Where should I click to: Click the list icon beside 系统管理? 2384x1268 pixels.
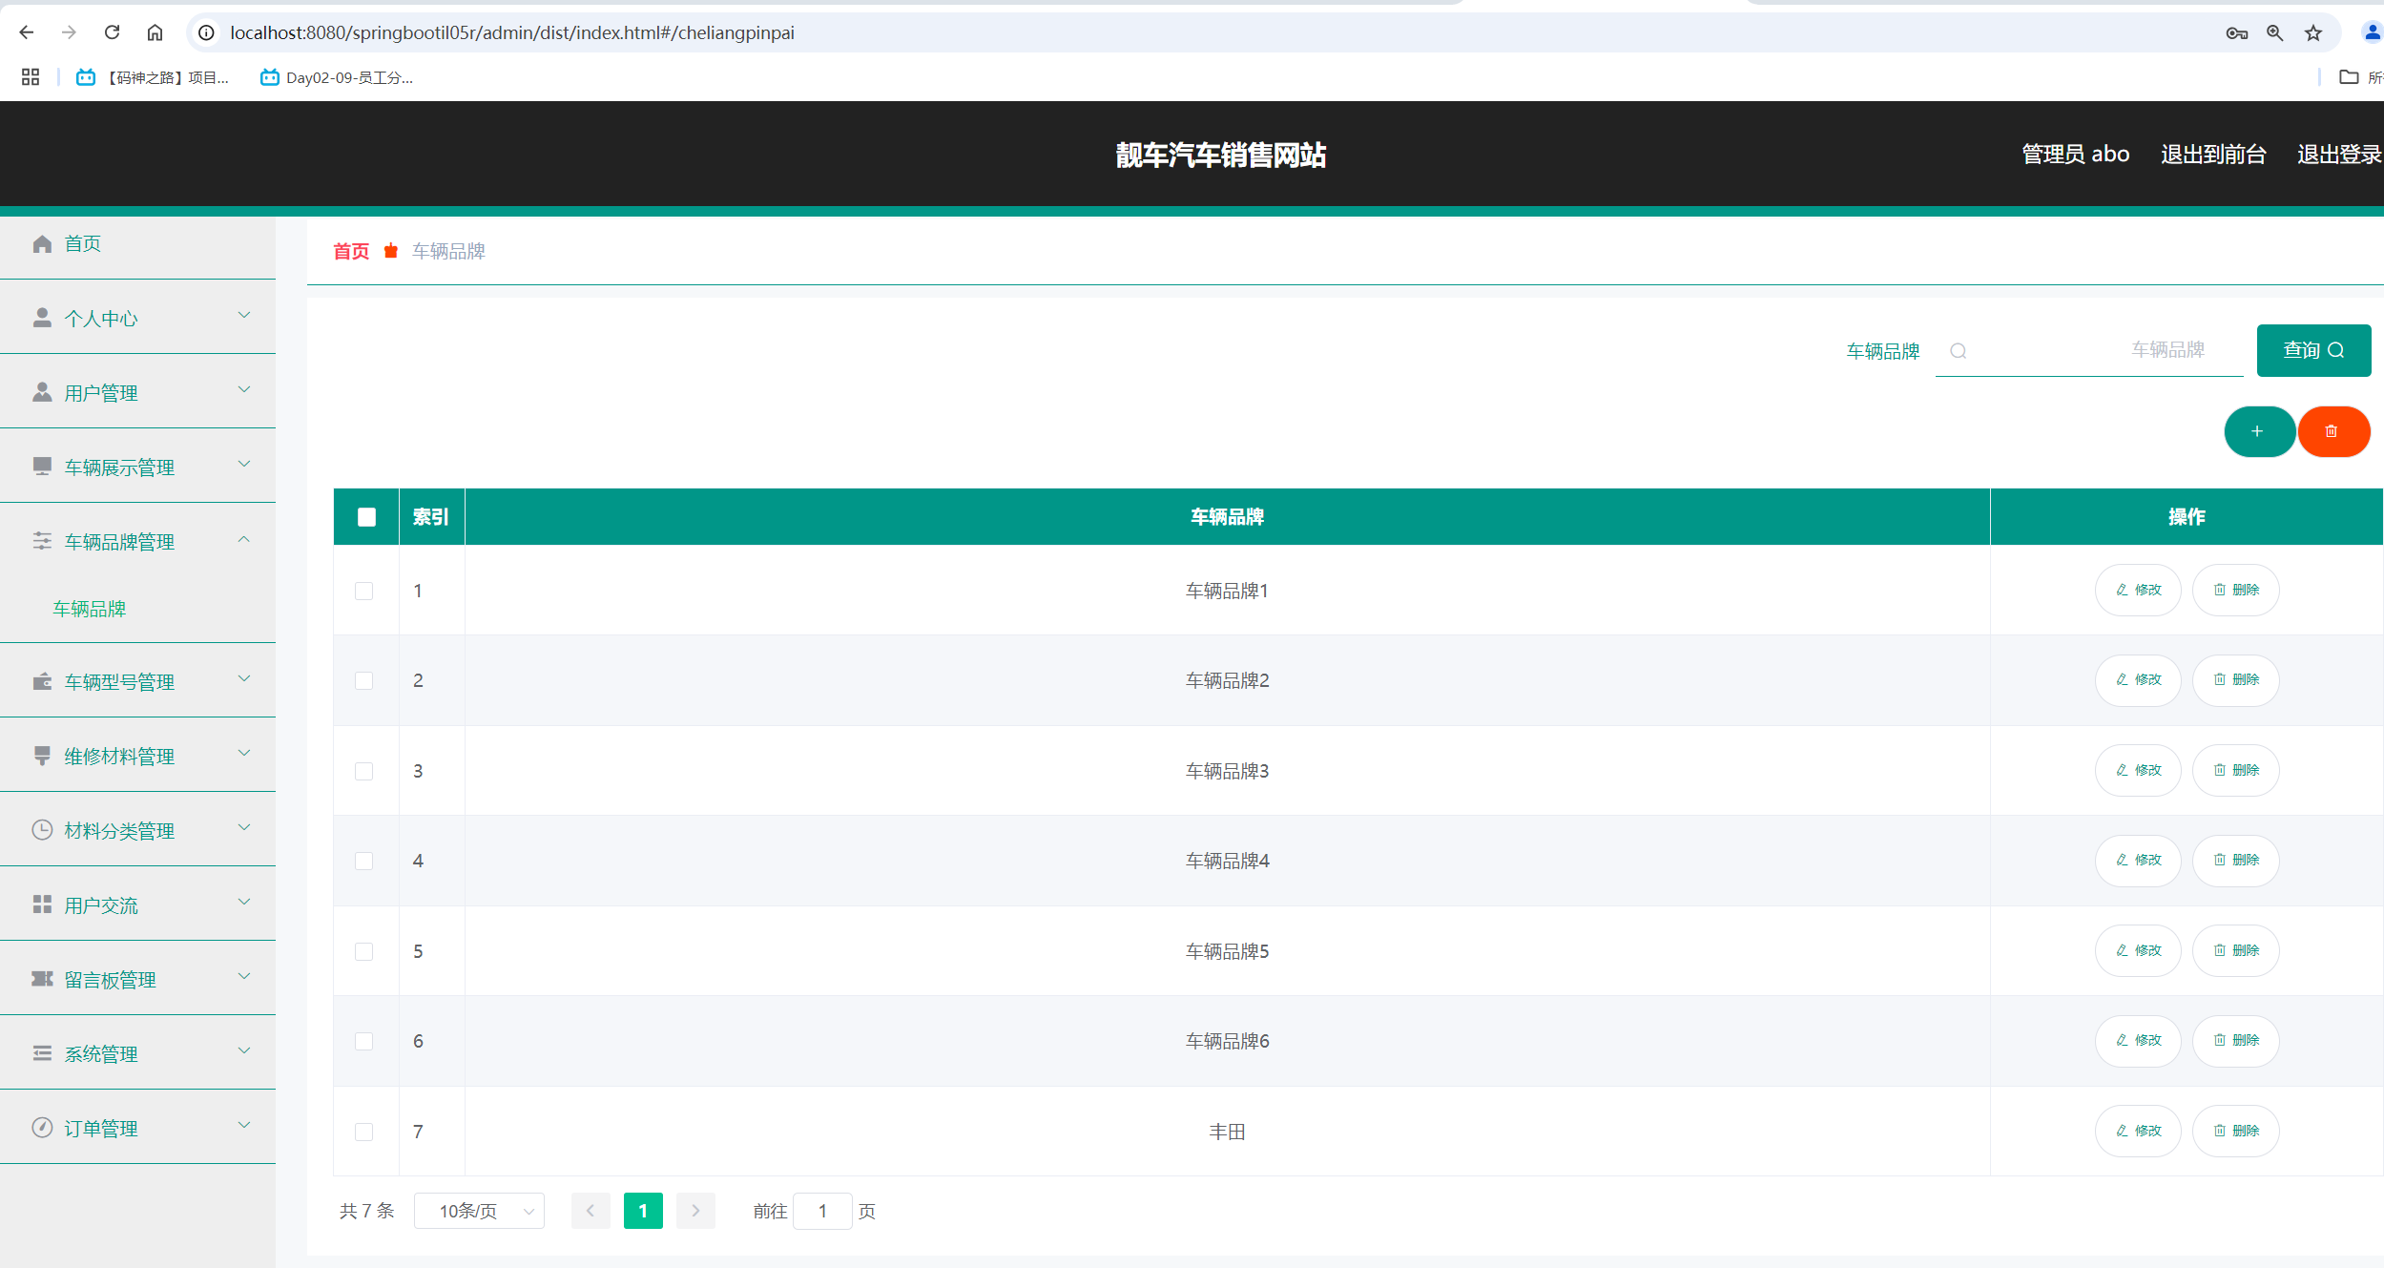(x=42, y=1053)
